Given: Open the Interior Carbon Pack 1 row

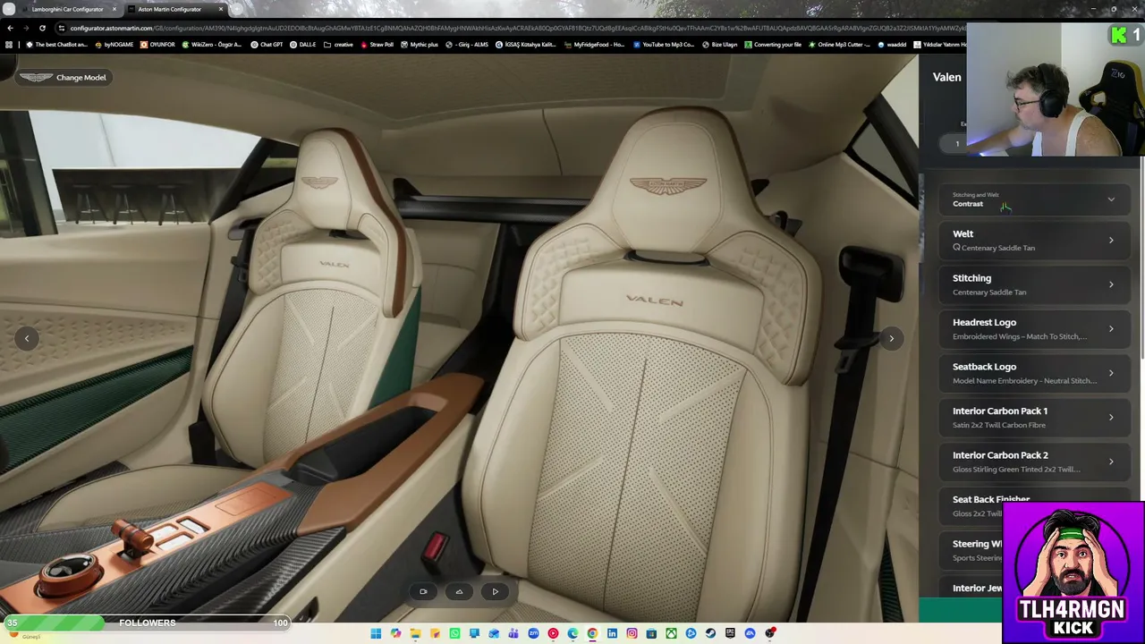Looking at the screenshot, I should [1034, 418].
